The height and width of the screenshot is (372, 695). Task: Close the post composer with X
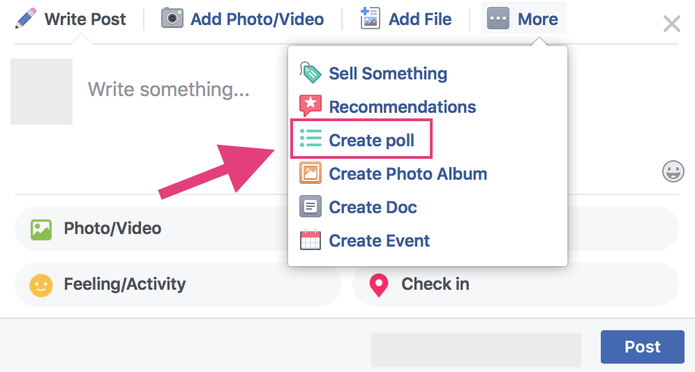(671, 24)
